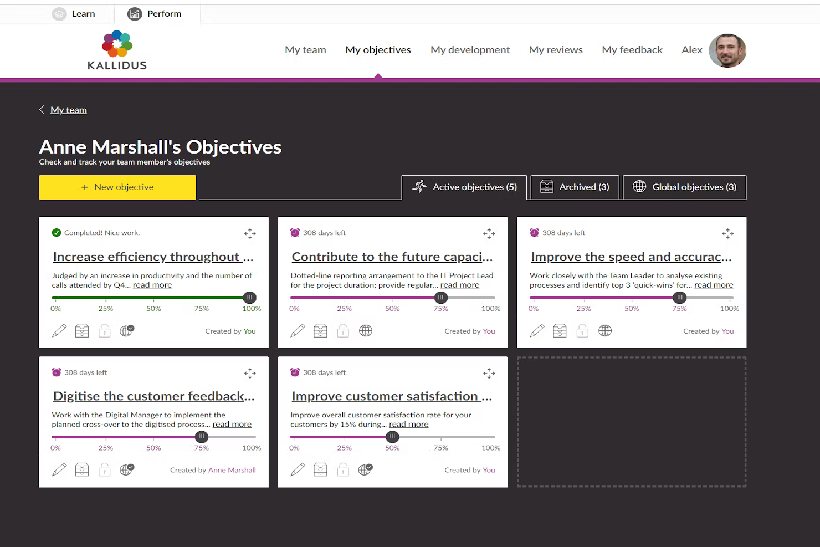Click 'read more' on the Digitise feedback objective
The image size is (820, 547).
click(x=232, y=423)
